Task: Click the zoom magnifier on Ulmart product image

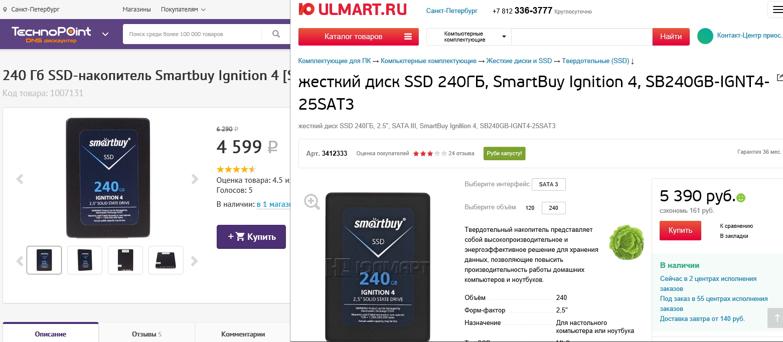Action: tap(312, 202)
